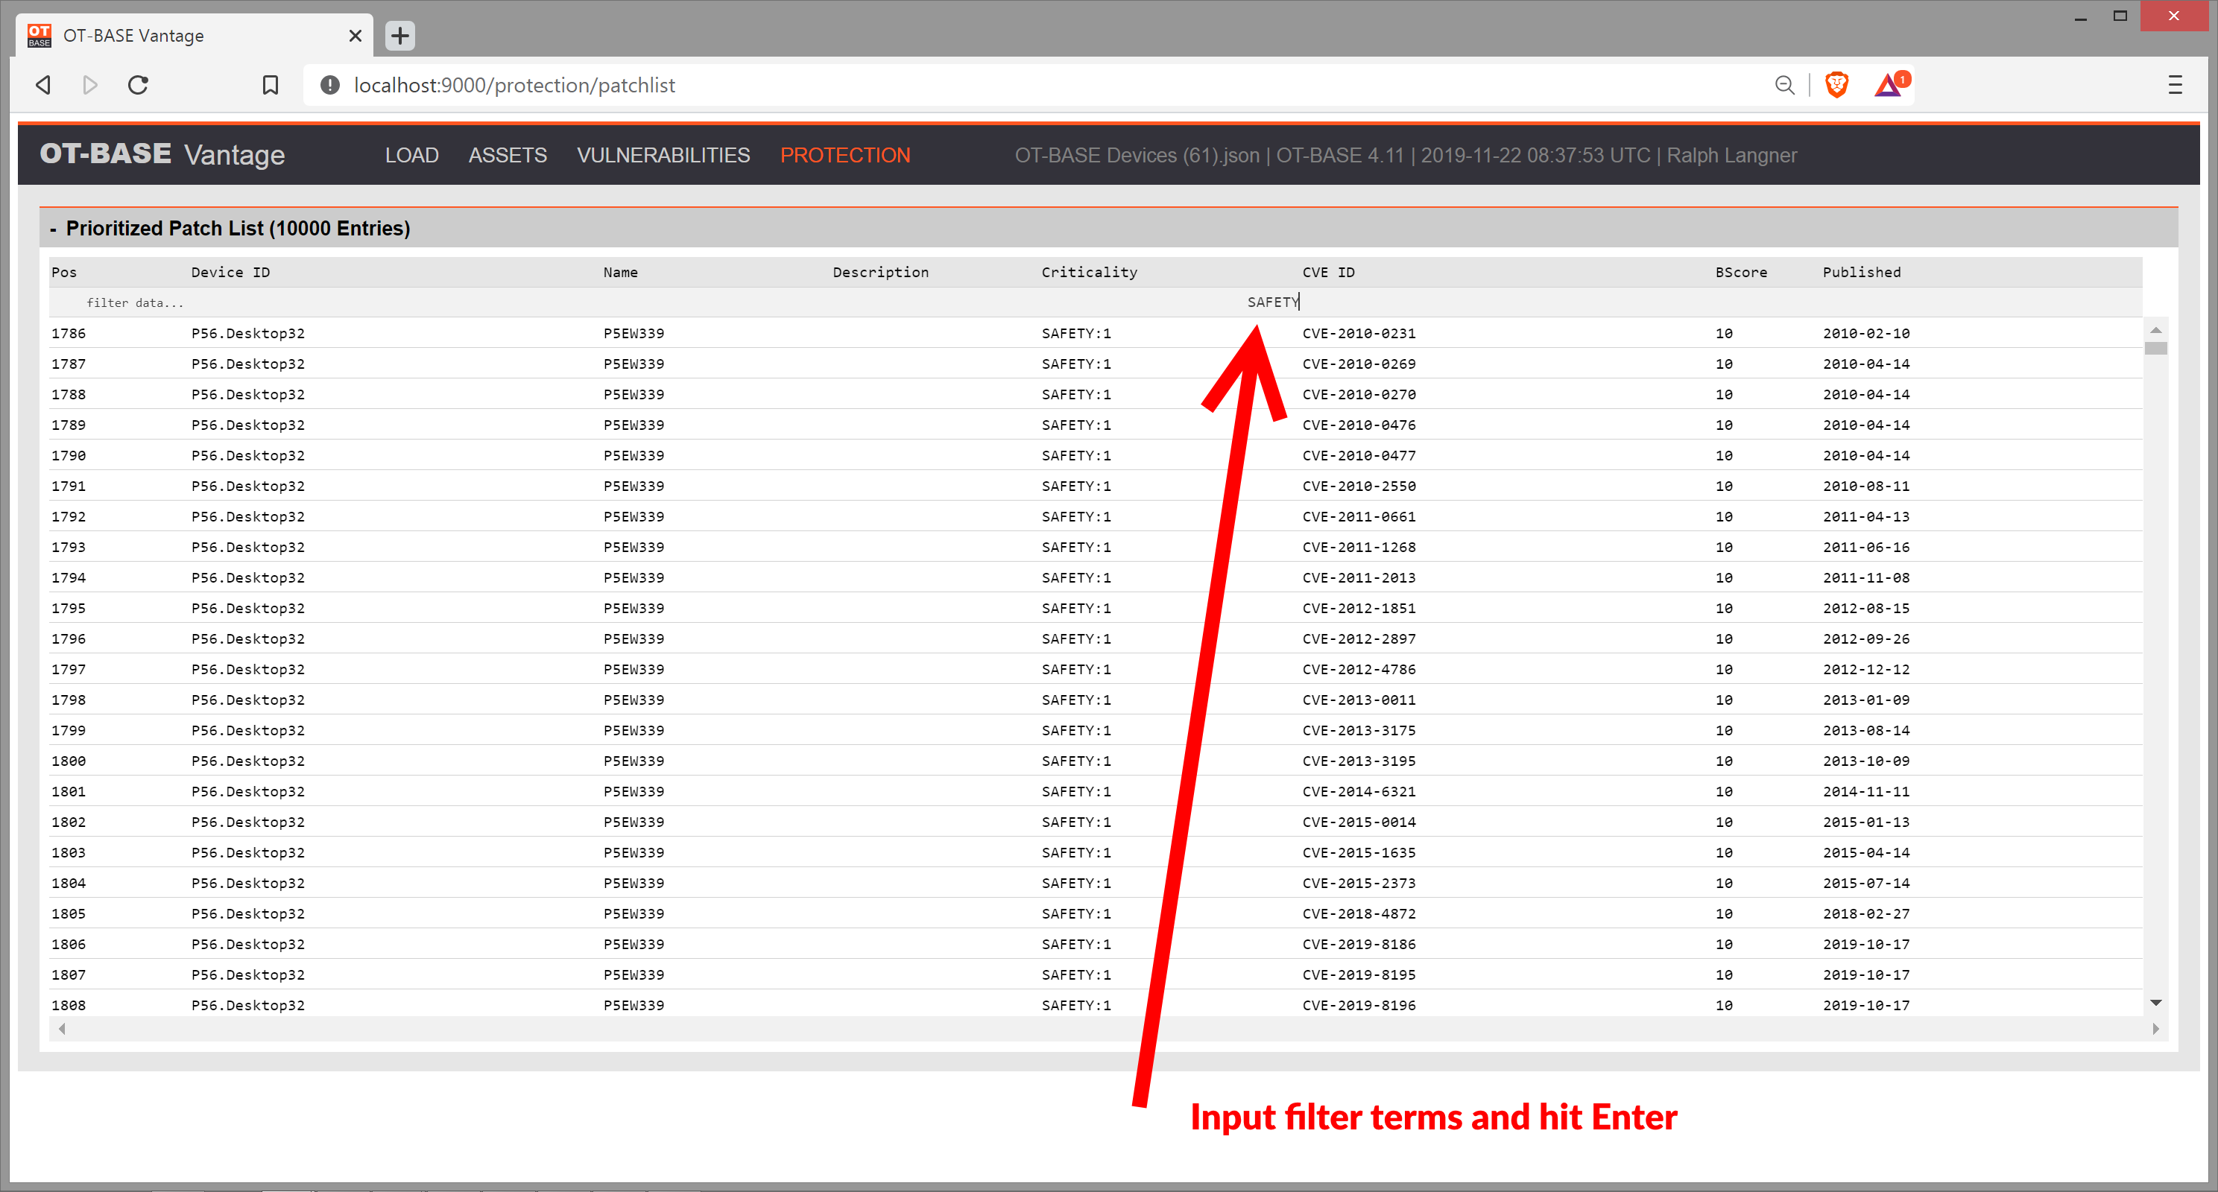Click the Device ID column header
Image resolution: width=2218 pixels, height=1192 pixels.
point(231,273)
